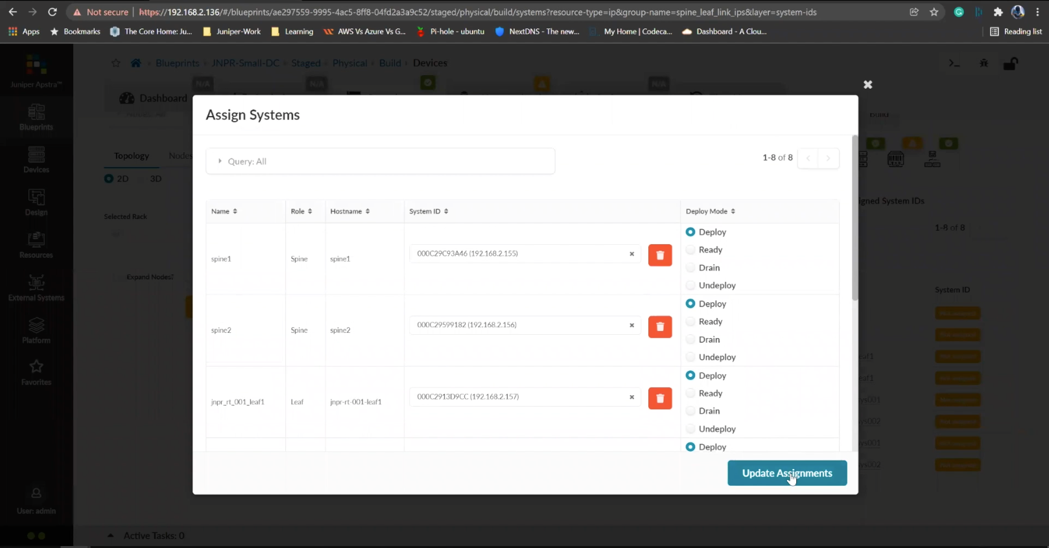
Task: Clear spine2 system ID with the x
Action: pyautogui.click(x=631, y=325)
